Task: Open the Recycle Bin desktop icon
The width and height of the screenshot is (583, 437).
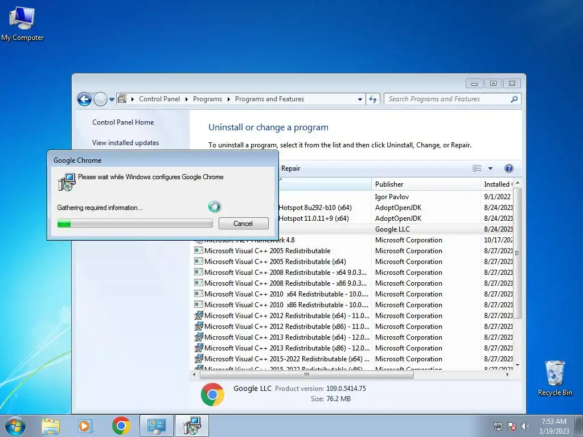Action: pos(555,378)
